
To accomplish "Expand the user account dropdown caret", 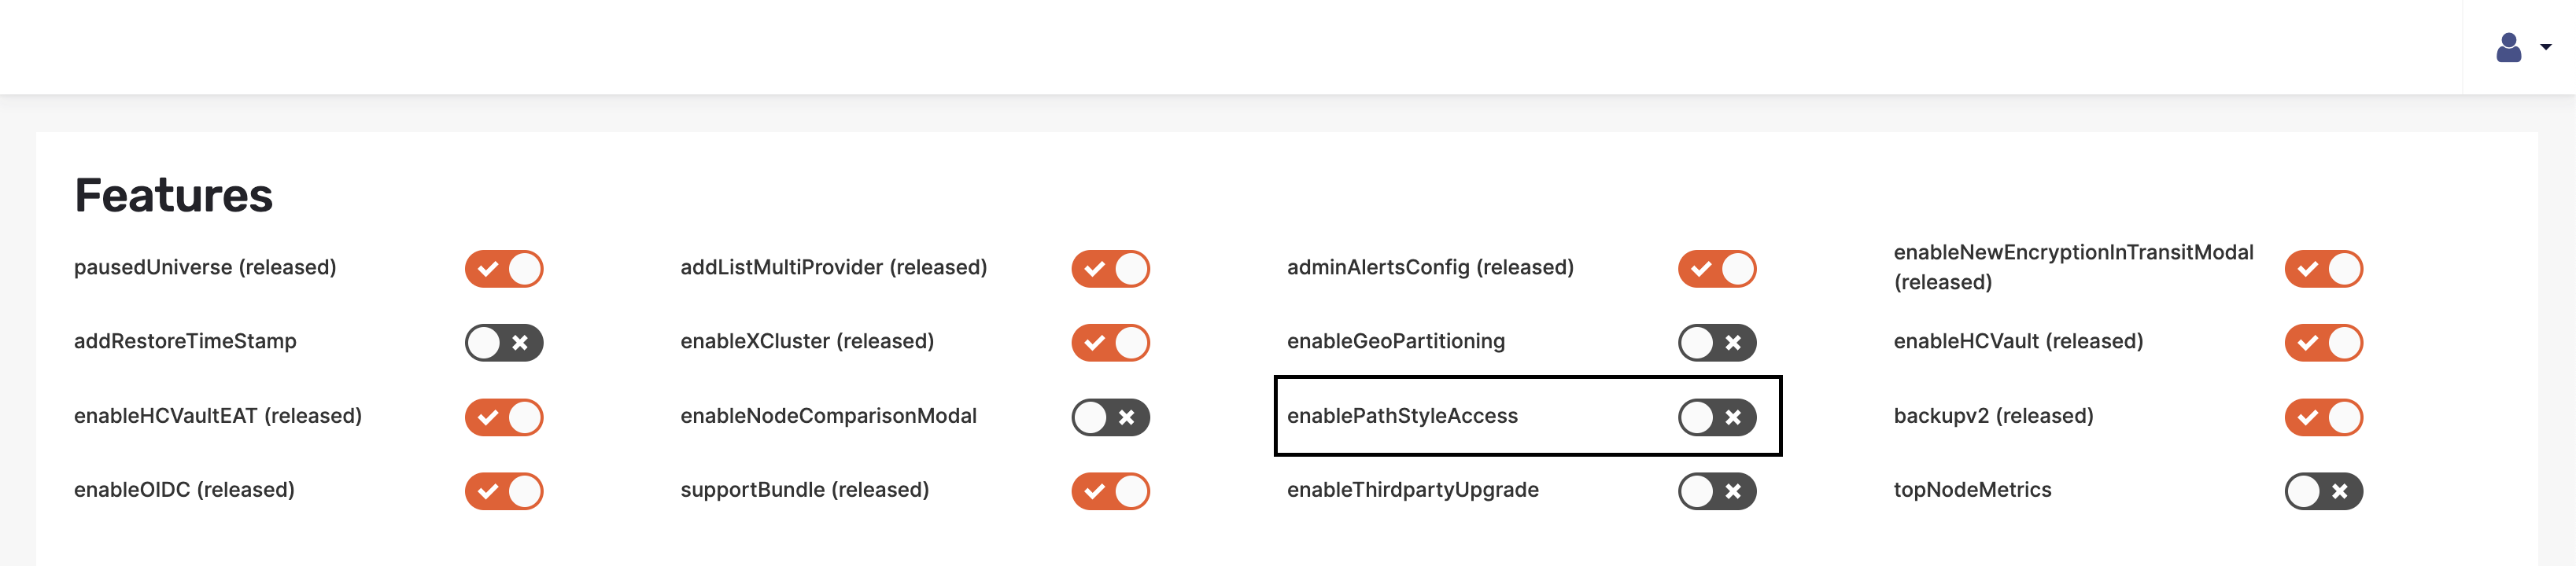I will point(2546,47).
